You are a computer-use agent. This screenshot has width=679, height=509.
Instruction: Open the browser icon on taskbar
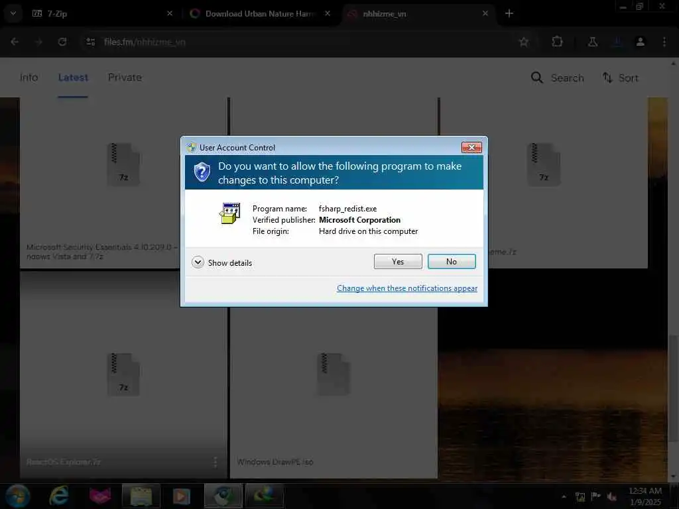tap(223, 496)
